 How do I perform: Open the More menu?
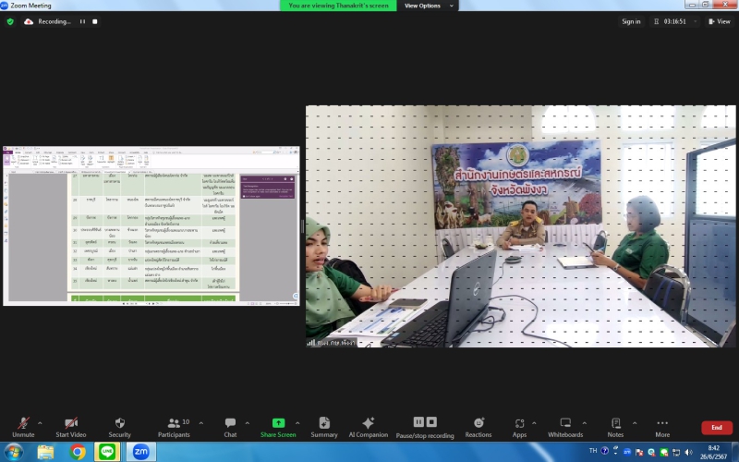coord(662,426)
